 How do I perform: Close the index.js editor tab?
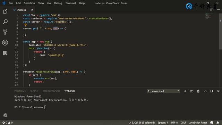coord(32,10)
